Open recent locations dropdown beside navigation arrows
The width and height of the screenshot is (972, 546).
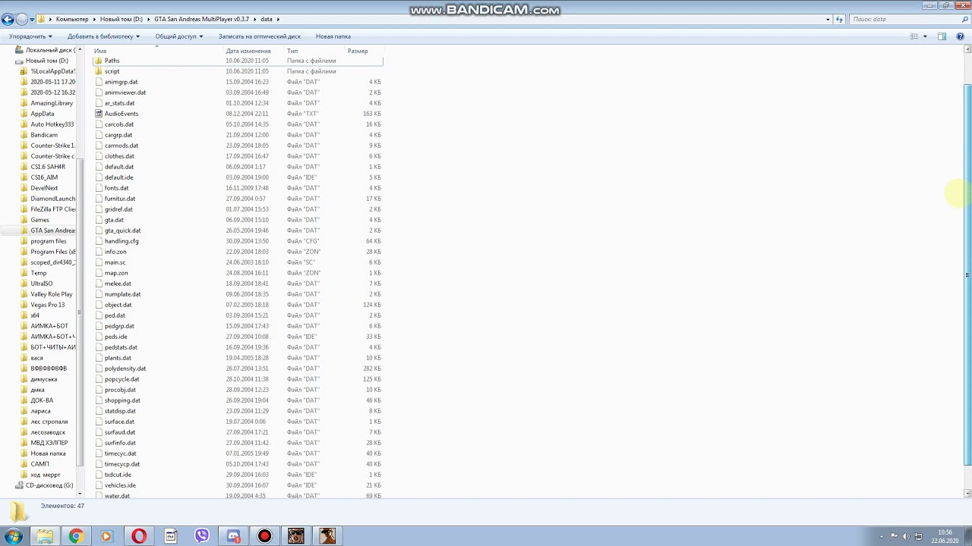coord(31,19)
